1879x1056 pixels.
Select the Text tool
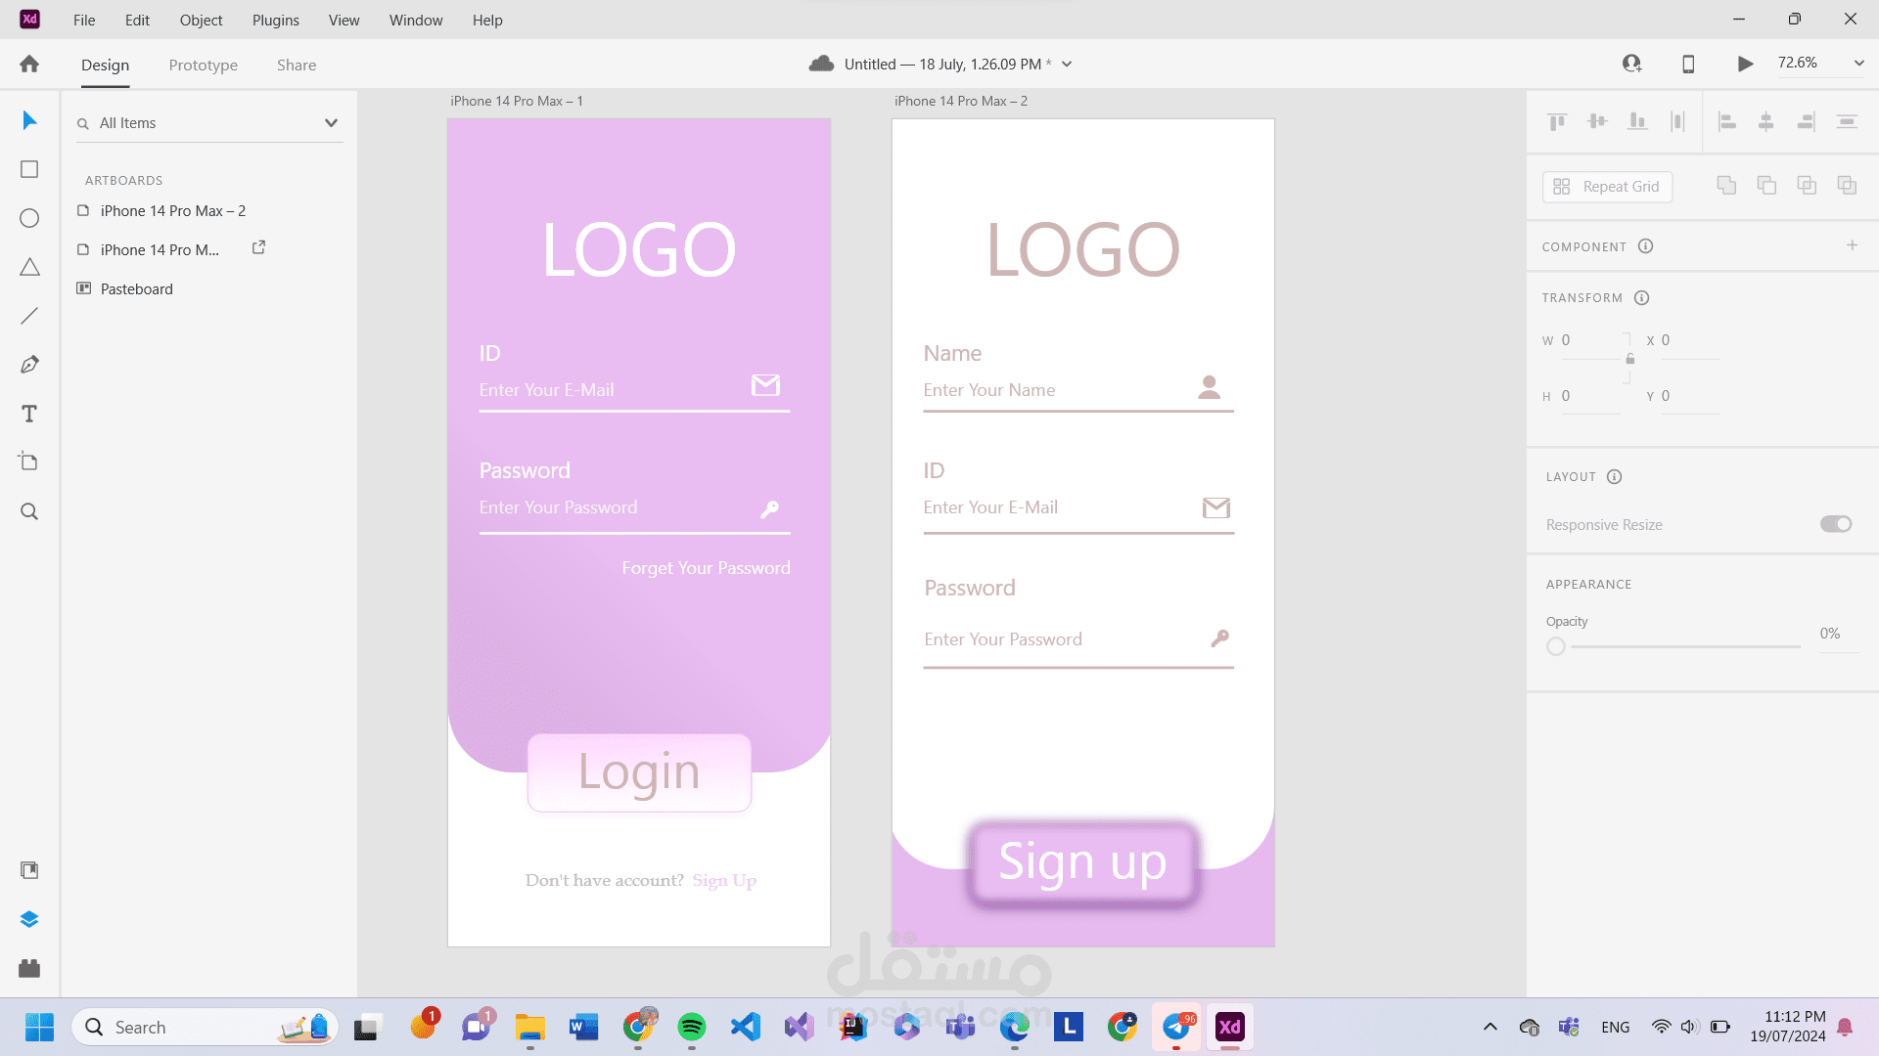pyautogui.click(x=29, y=413)
